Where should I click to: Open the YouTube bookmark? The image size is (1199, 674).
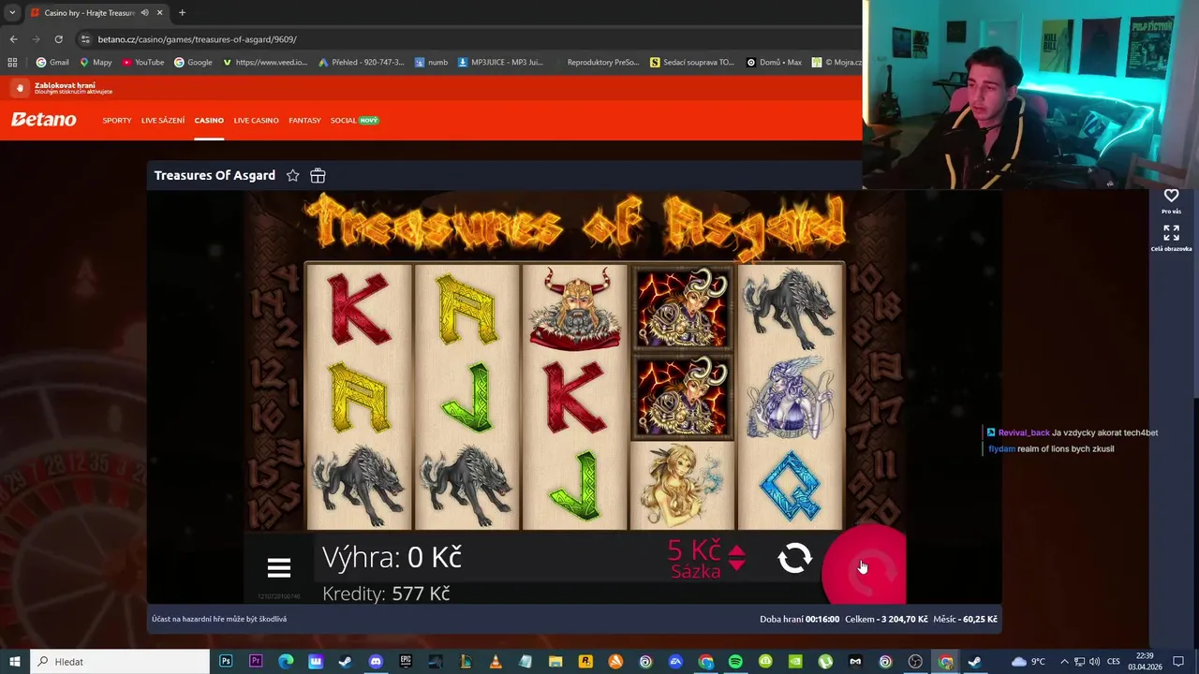tap(142, 63)
